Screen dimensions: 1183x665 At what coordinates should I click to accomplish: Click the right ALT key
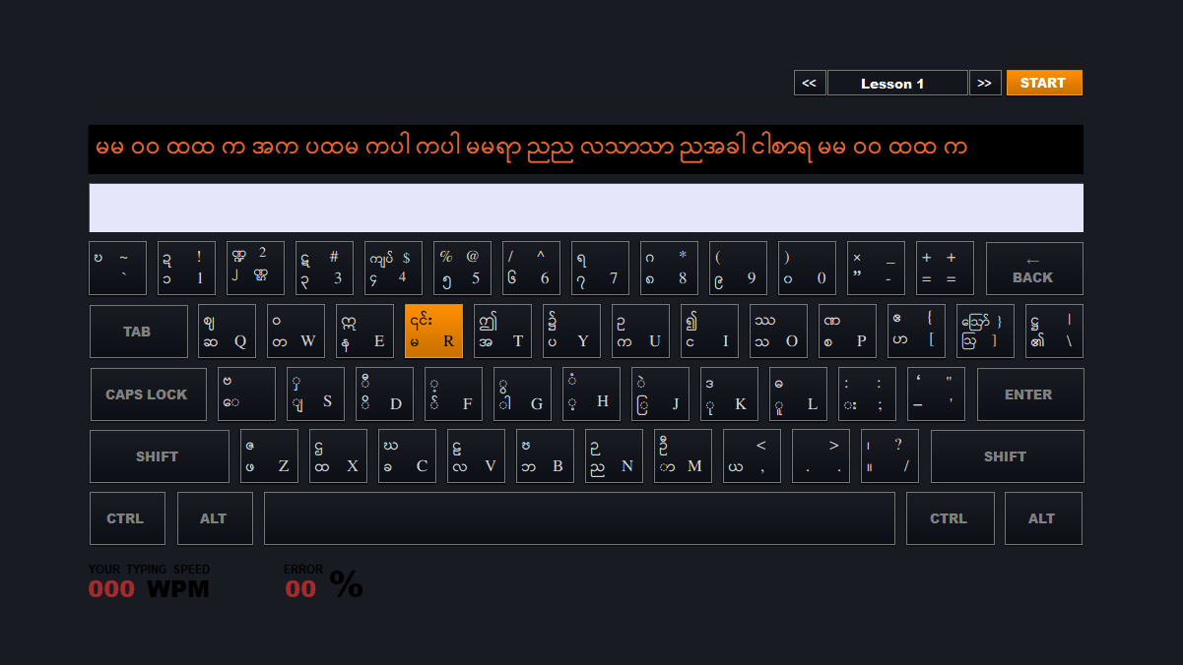[x=1043, y=518]
